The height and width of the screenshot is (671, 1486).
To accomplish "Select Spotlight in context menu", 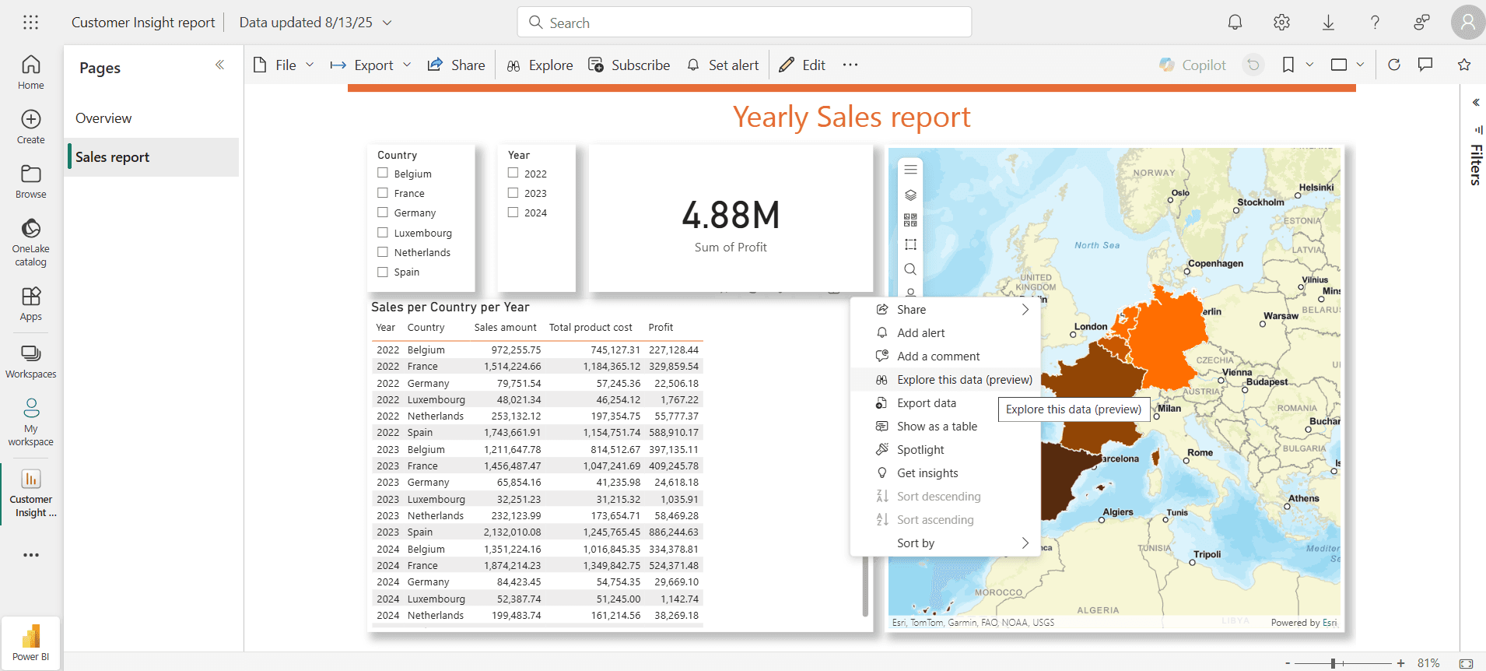I will pos(946,449).
